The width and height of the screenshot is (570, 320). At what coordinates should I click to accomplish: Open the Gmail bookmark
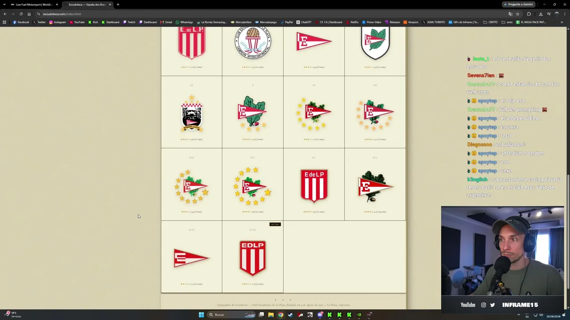(x=166, y=22)
